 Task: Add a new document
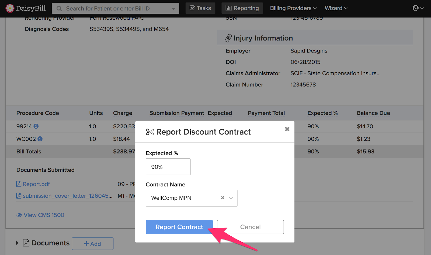point(92,244)
